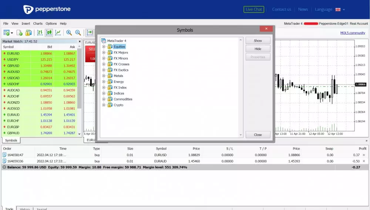The image size is (370, 210).
Task: Select AUDNZD row in Market Watch
Action: (x=40, y=102)
